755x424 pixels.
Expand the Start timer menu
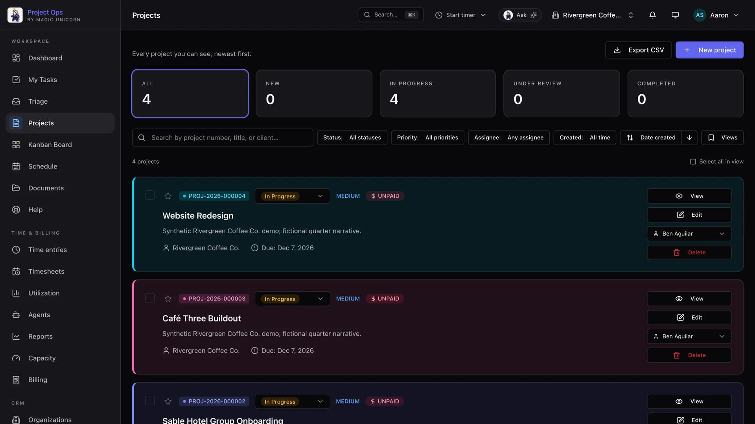click(460, 15)
